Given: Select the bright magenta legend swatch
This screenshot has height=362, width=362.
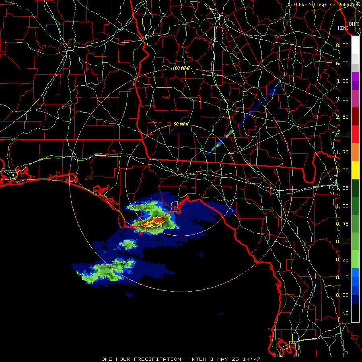Looking at the screenshot, I should tap(355, 76).
